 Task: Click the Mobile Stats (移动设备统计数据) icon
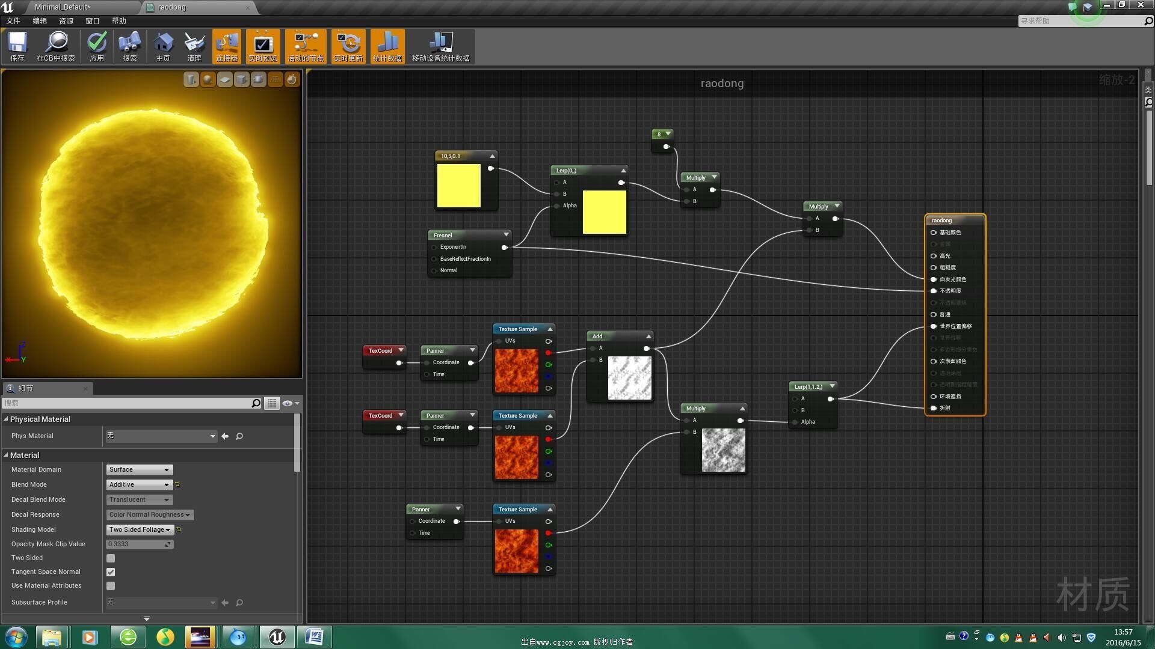tap(441, 46)
